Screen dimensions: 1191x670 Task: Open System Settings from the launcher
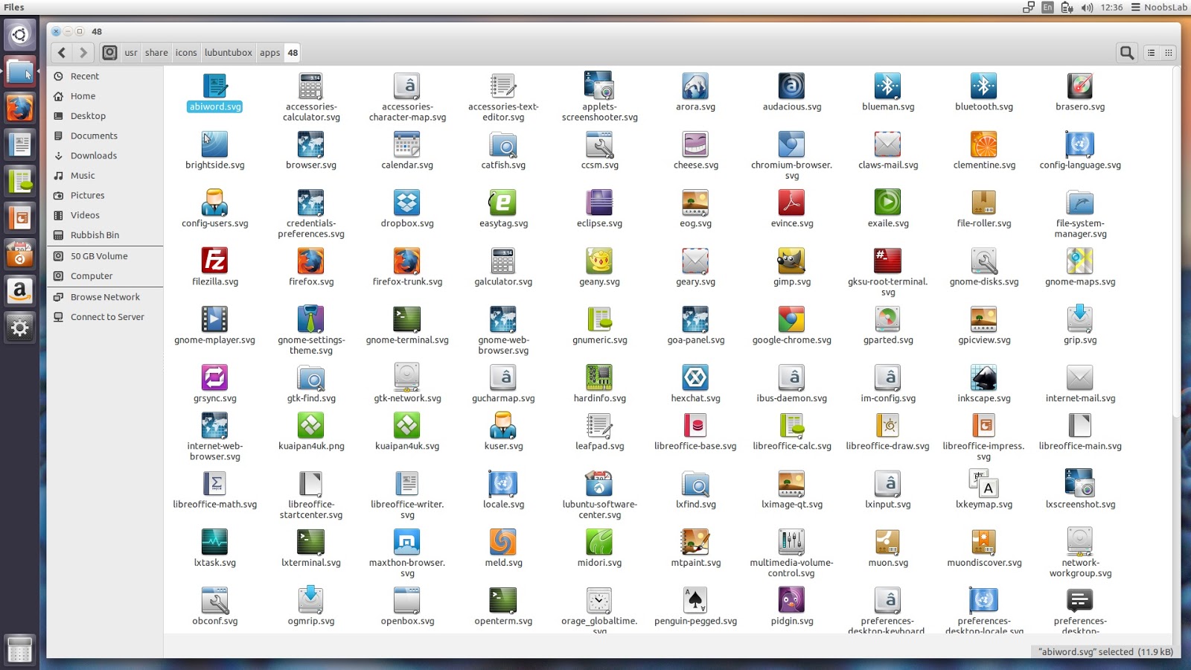tap(19, 327)
